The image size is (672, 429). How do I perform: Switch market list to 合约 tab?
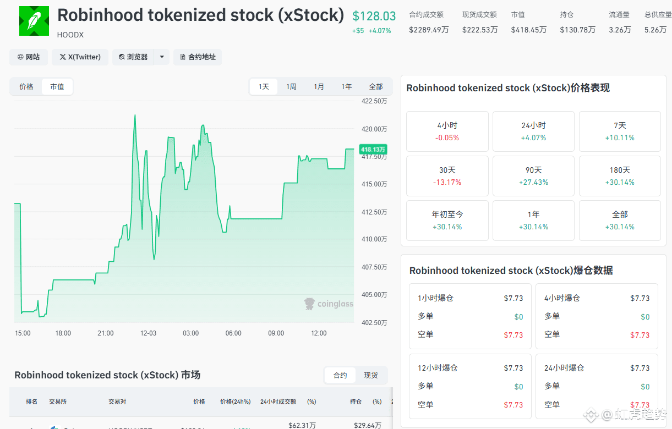pos(340,375)
